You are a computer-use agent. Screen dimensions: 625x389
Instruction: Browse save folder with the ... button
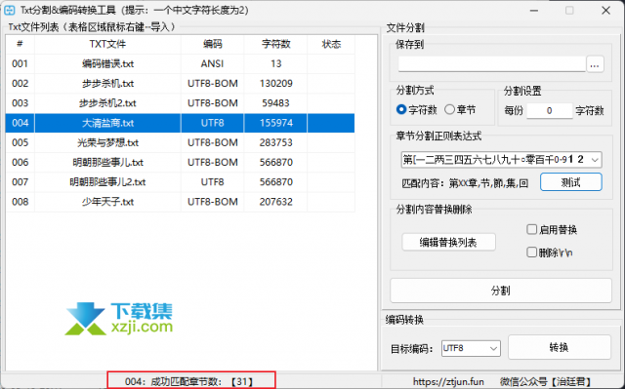click(x=595, y=64)
